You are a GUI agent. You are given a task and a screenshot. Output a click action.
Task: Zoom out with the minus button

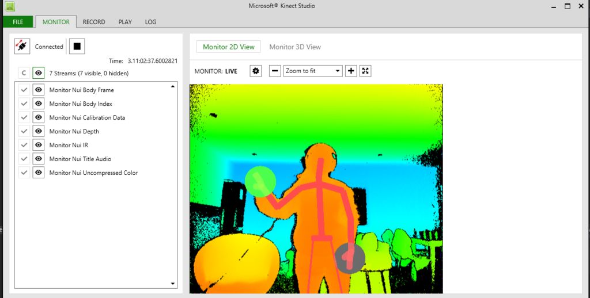pyautogui.click(x=275, y=71)
